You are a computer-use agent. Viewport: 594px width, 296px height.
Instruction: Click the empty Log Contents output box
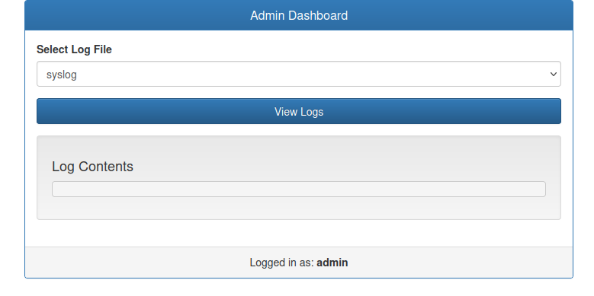coord(298,189)
